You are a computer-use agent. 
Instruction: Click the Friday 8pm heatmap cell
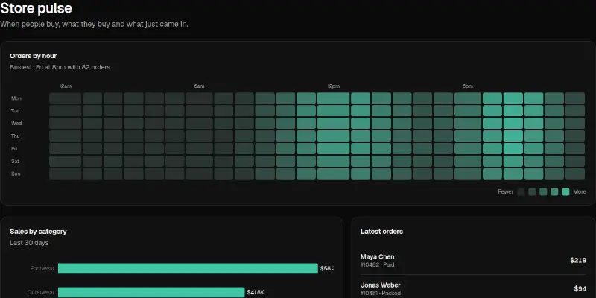[x=513, y=148]
